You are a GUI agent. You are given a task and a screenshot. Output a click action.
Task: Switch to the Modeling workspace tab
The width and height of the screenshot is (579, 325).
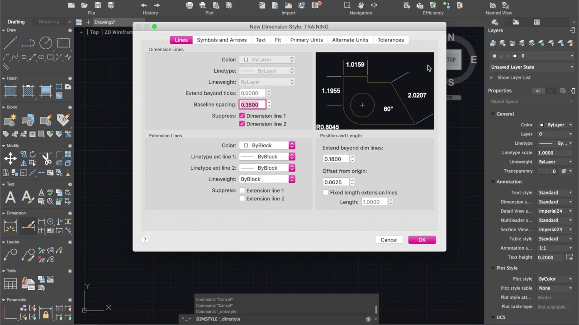[x=49, y=22]
